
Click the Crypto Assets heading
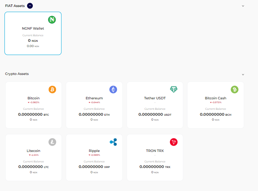click(x=17, y=74)
